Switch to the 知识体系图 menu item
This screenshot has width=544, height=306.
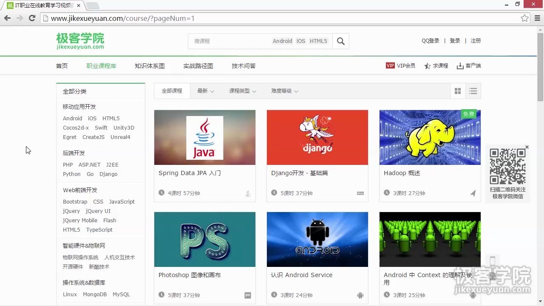click(x=150, y=65)
